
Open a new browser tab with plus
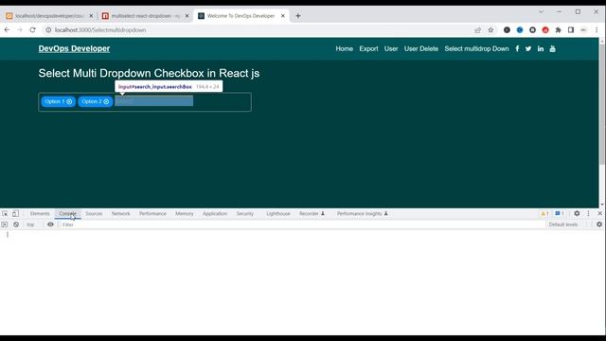298,16
